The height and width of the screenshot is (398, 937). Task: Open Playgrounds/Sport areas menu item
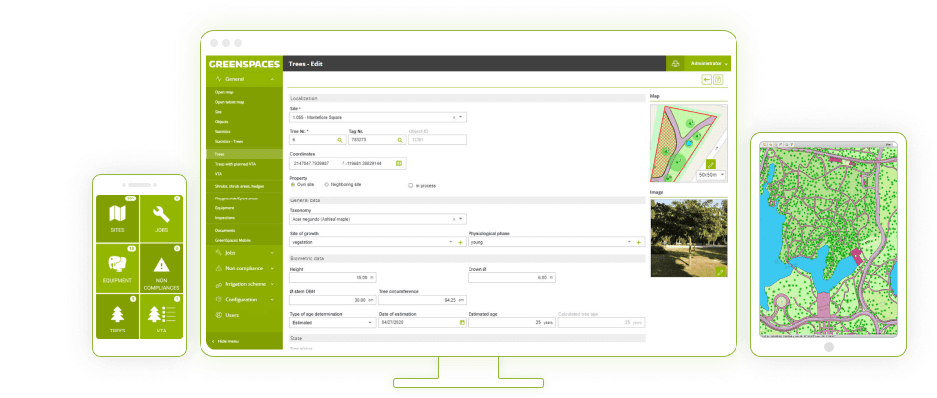[x=236, y=198]
